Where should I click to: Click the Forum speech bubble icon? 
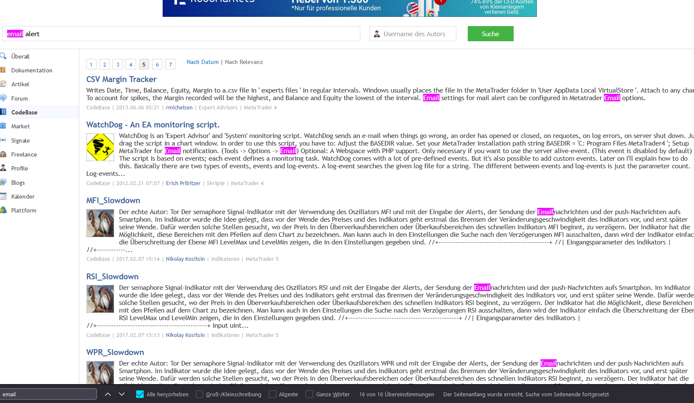pos(3,98)
